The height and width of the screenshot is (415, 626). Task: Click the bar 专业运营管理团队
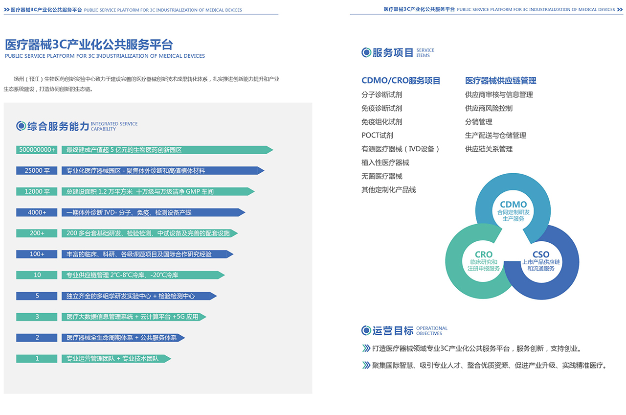(x=116, y=359)
